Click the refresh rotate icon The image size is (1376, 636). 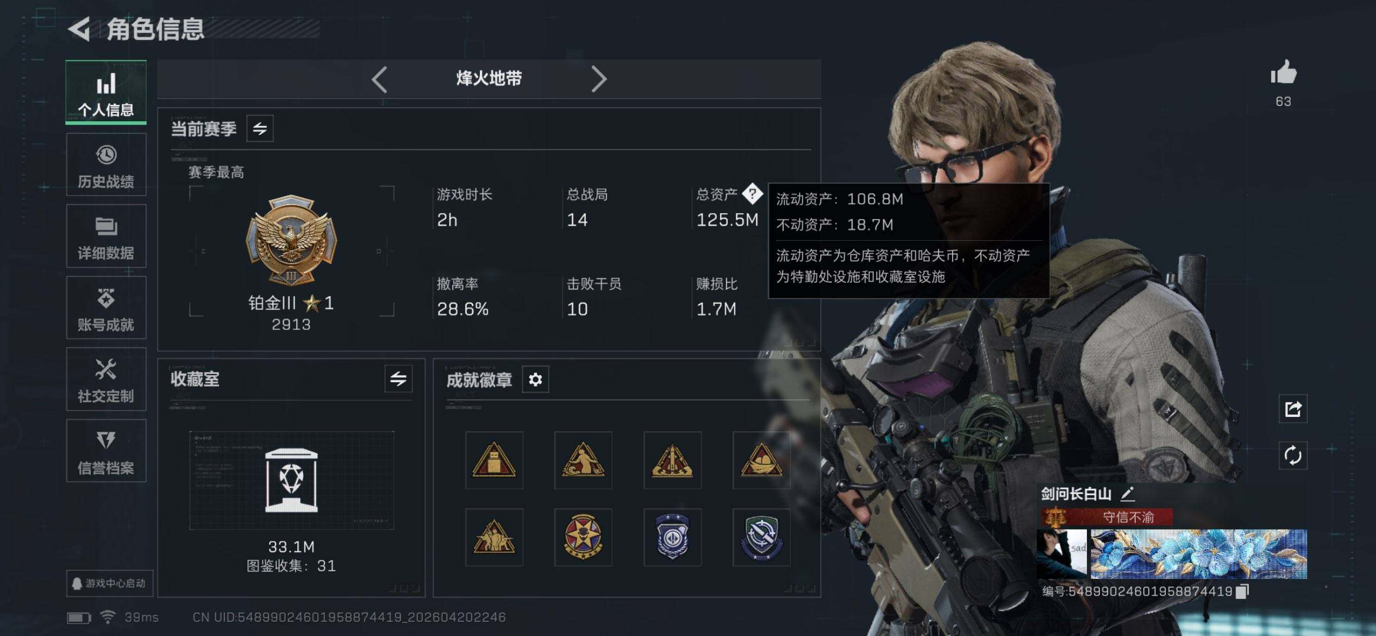(1293, 455)
